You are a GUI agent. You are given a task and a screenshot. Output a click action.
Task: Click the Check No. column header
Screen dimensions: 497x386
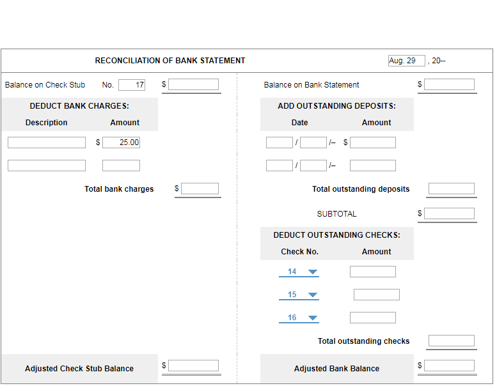pos(299,251)
